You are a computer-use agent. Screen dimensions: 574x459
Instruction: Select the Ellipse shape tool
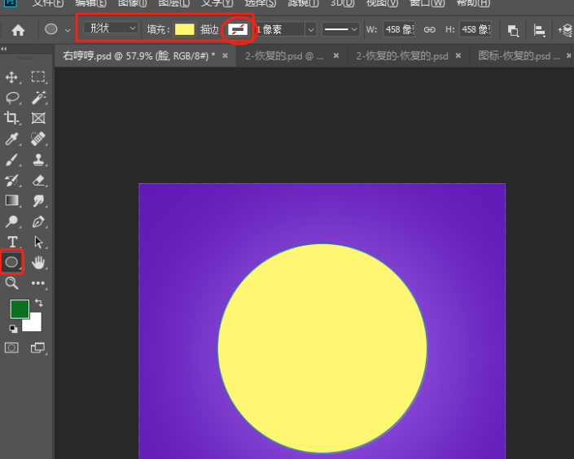[12, 262]
